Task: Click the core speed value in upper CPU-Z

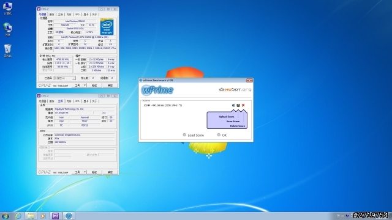Action: pos(62,59)
